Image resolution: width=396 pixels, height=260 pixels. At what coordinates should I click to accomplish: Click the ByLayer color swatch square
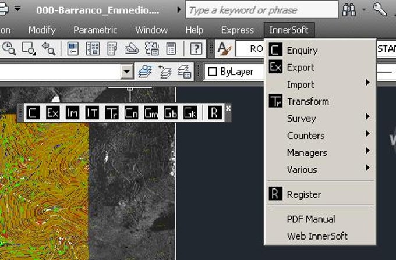pos(212,72)
